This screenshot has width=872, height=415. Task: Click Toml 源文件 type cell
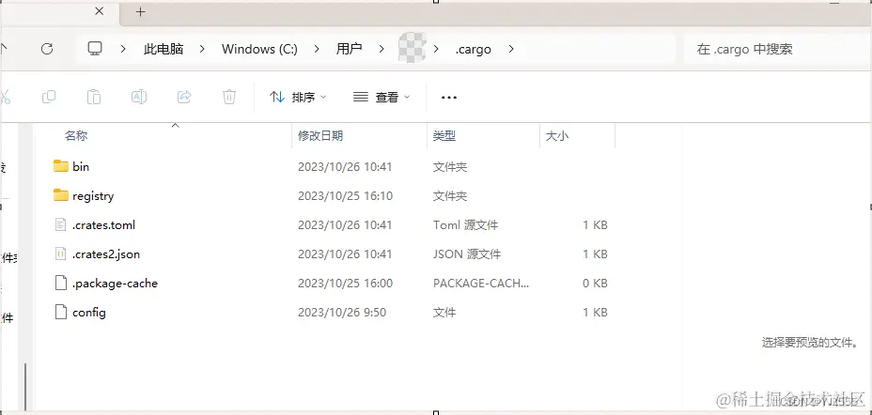(465, 225)
